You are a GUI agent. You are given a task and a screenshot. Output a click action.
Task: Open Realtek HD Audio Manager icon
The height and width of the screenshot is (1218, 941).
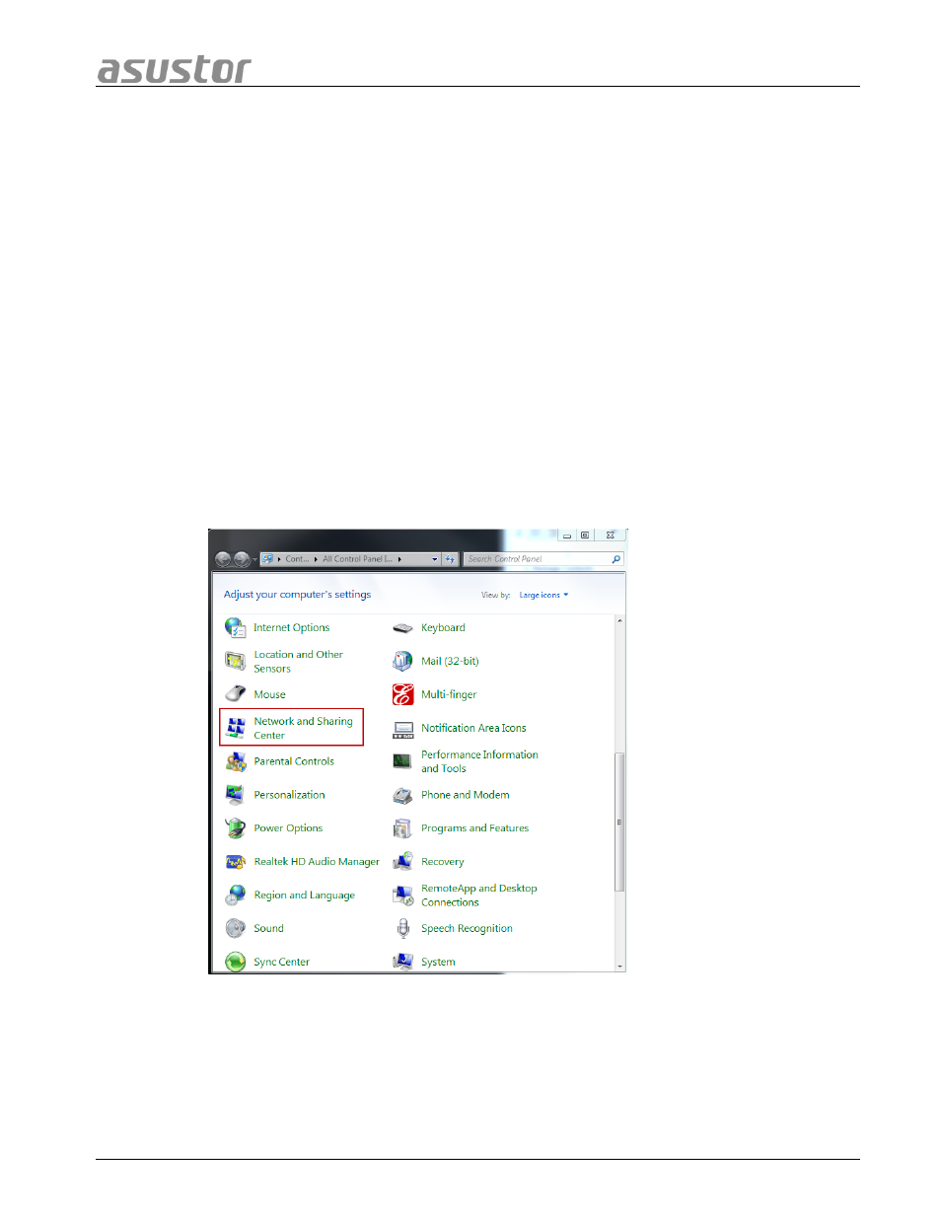click(235, 862)
